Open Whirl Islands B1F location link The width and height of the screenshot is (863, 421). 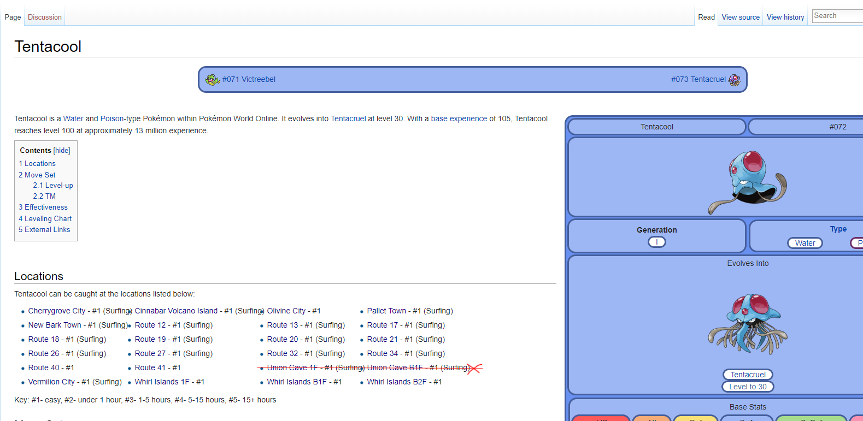297,382
